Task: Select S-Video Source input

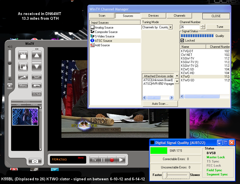Action: [105, 36]
